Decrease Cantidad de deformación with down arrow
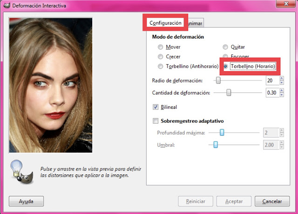 tap(282, 95)
